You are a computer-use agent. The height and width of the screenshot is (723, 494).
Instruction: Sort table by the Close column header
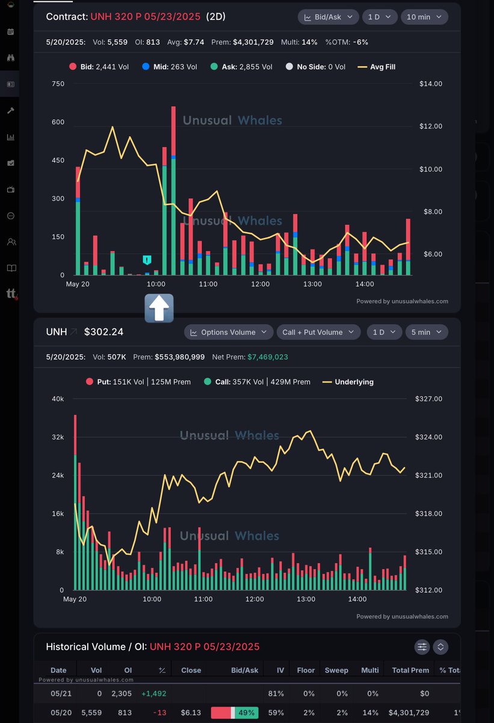(x=191, y=670)
